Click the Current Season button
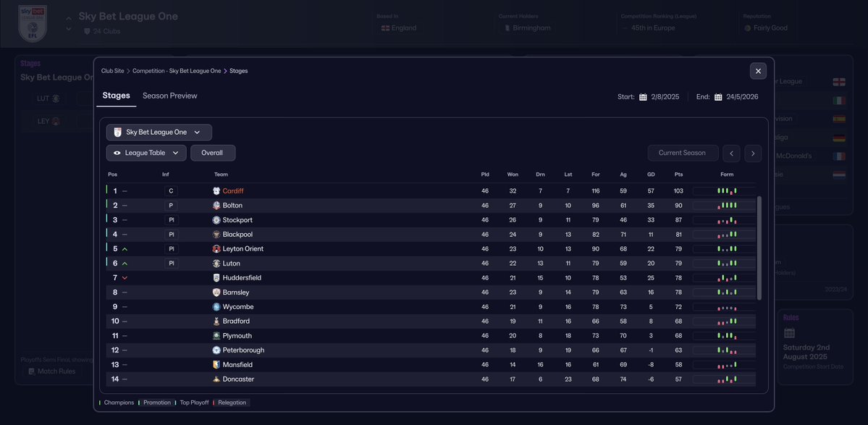Screen dimensions: 868x425 (x=683, y=153)
